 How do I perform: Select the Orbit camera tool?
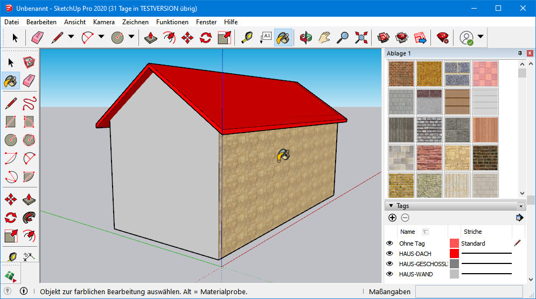(306, 38)
